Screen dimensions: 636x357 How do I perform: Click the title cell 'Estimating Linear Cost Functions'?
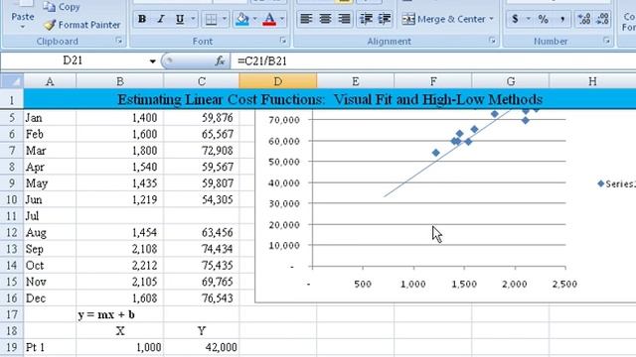pyautogui.click(x=330, y=99)
